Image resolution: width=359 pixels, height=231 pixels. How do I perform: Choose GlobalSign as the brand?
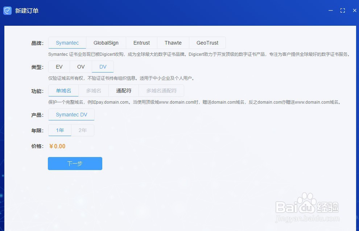point(106,43)
